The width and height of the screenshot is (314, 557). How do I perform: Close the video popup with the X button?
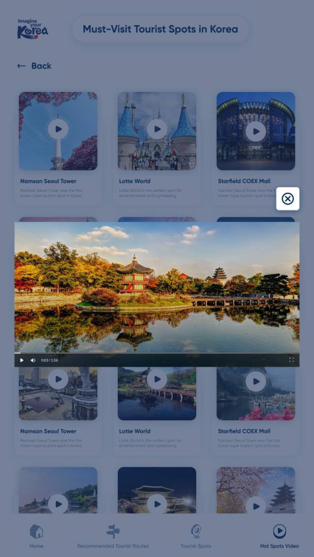point(288,199)
